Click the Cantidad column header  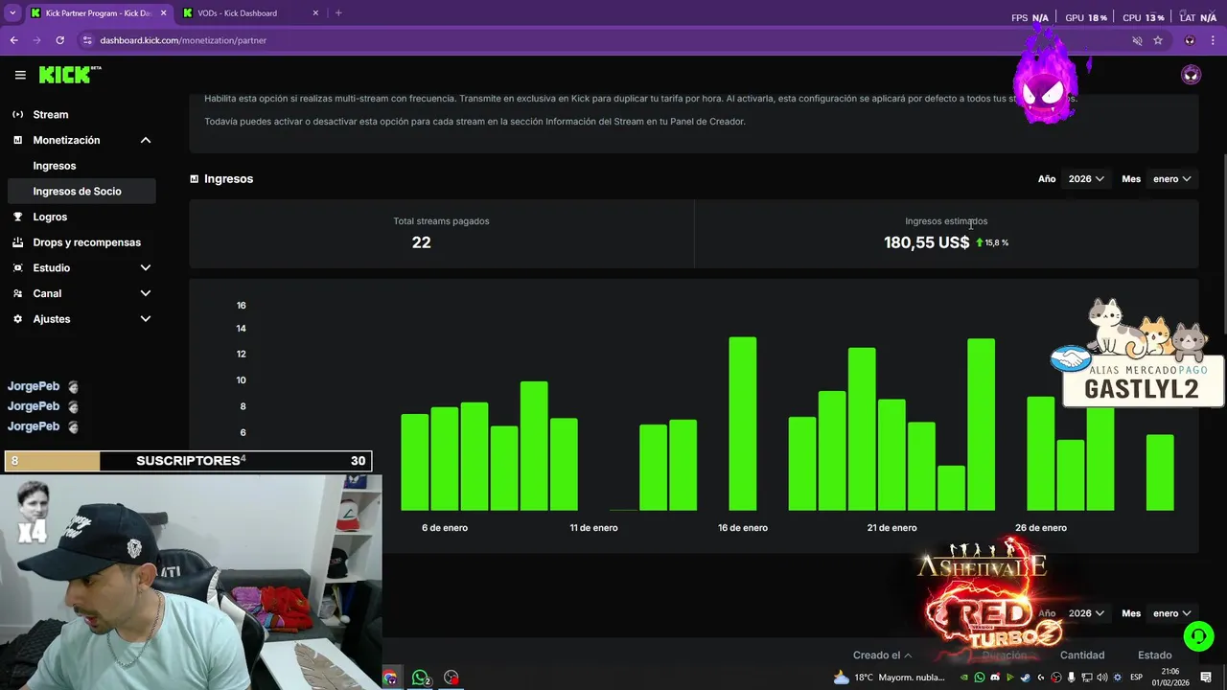pyautogui.click(x=1082, y=655)
